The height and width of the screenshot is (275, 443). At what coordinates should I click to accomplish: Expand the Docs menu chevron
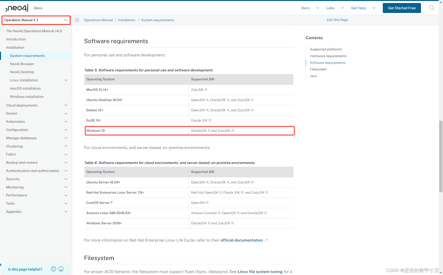pos(317,8)
